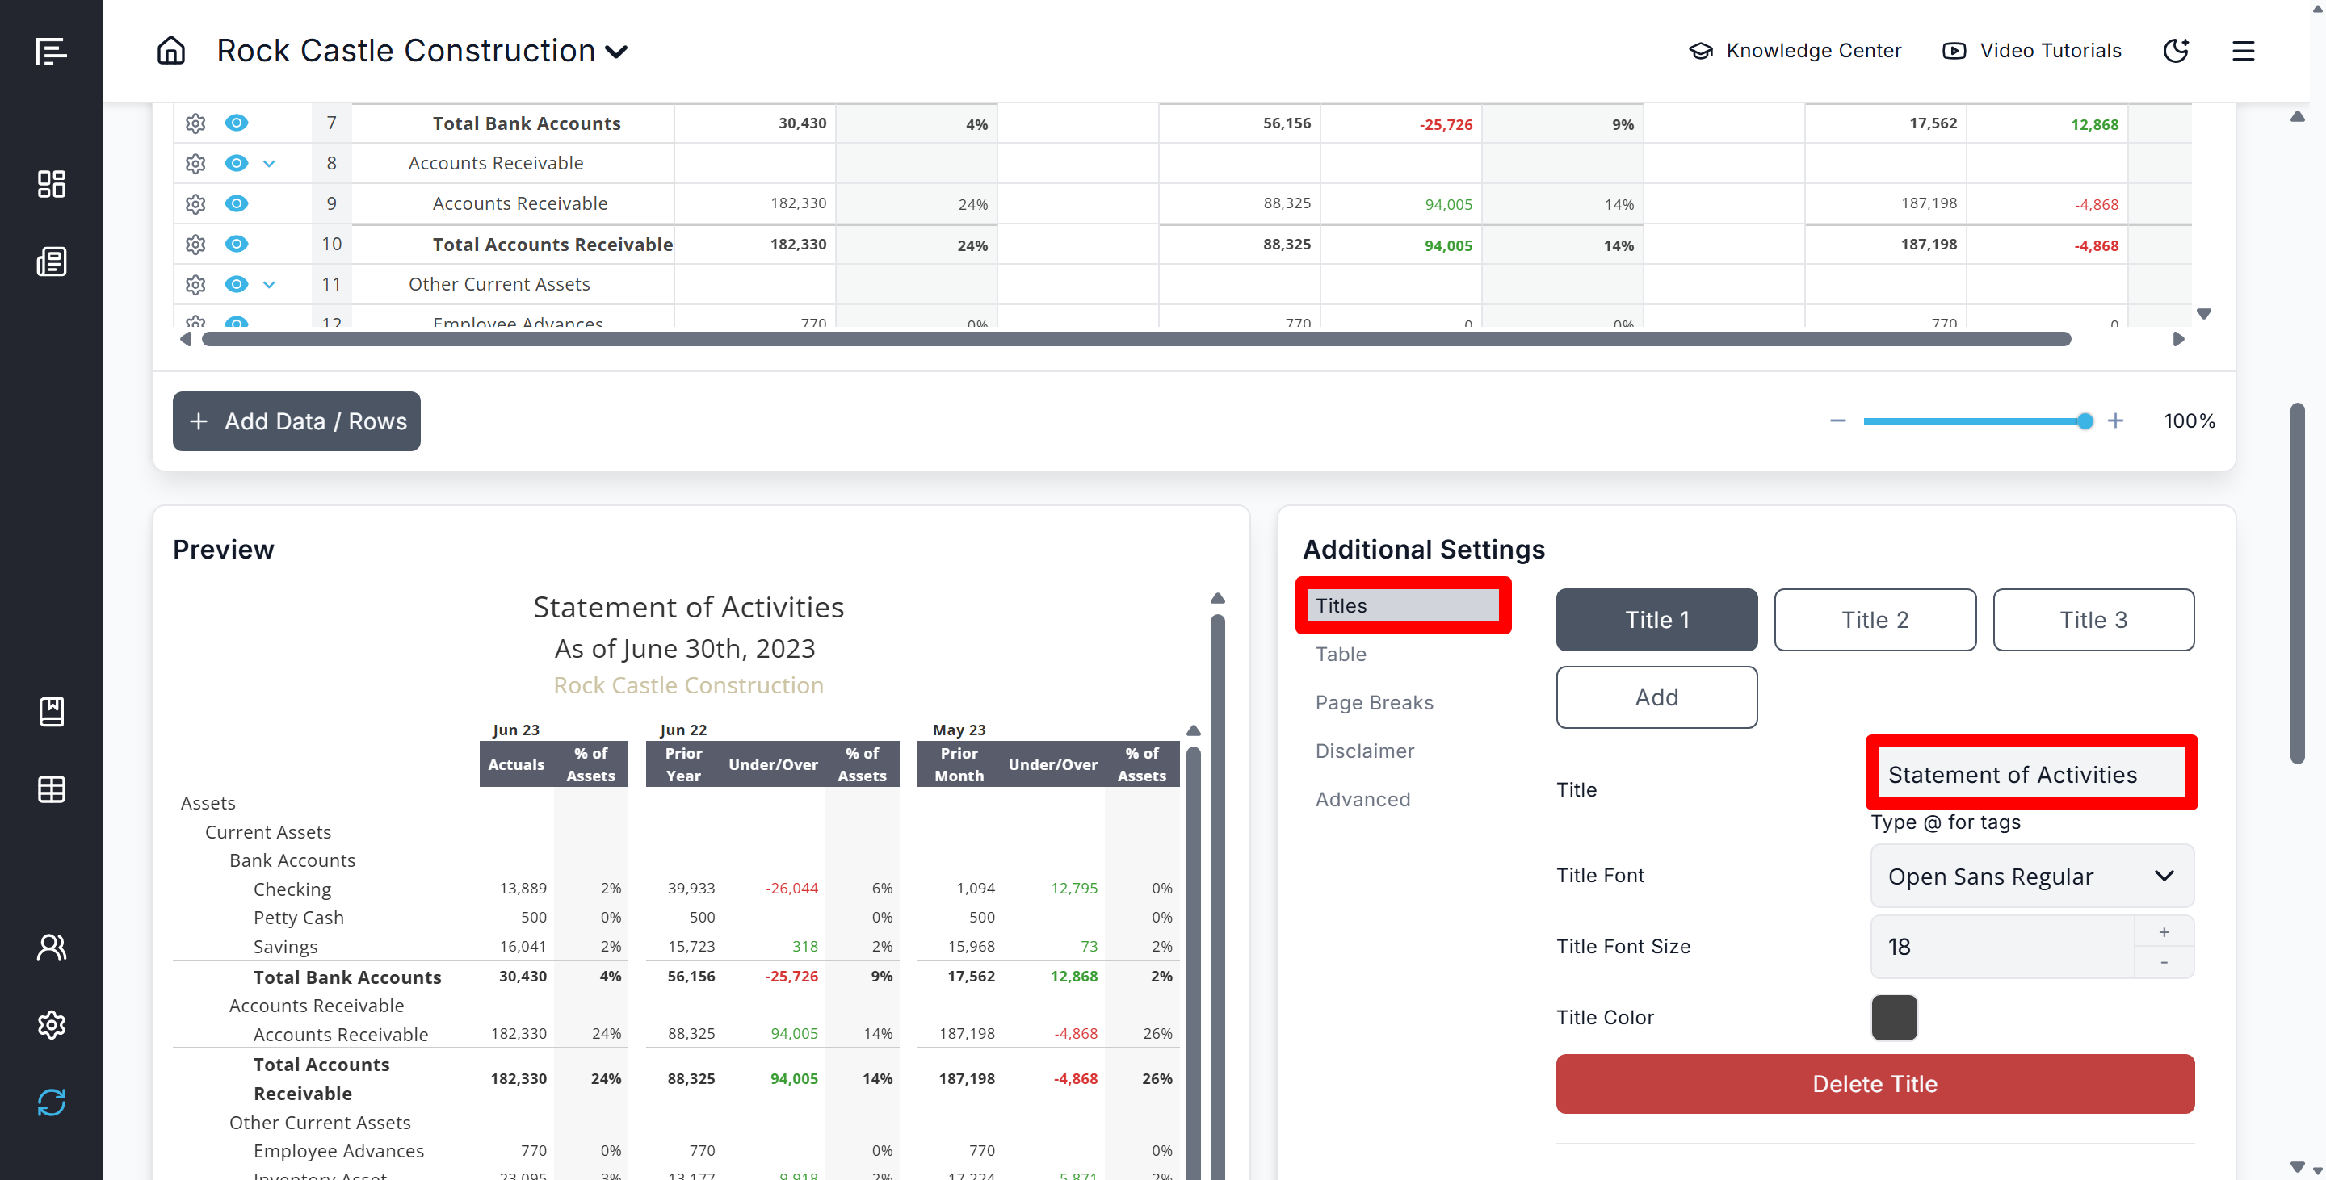Click the home icon
2326x1180 pixels.
coord(170,51)
